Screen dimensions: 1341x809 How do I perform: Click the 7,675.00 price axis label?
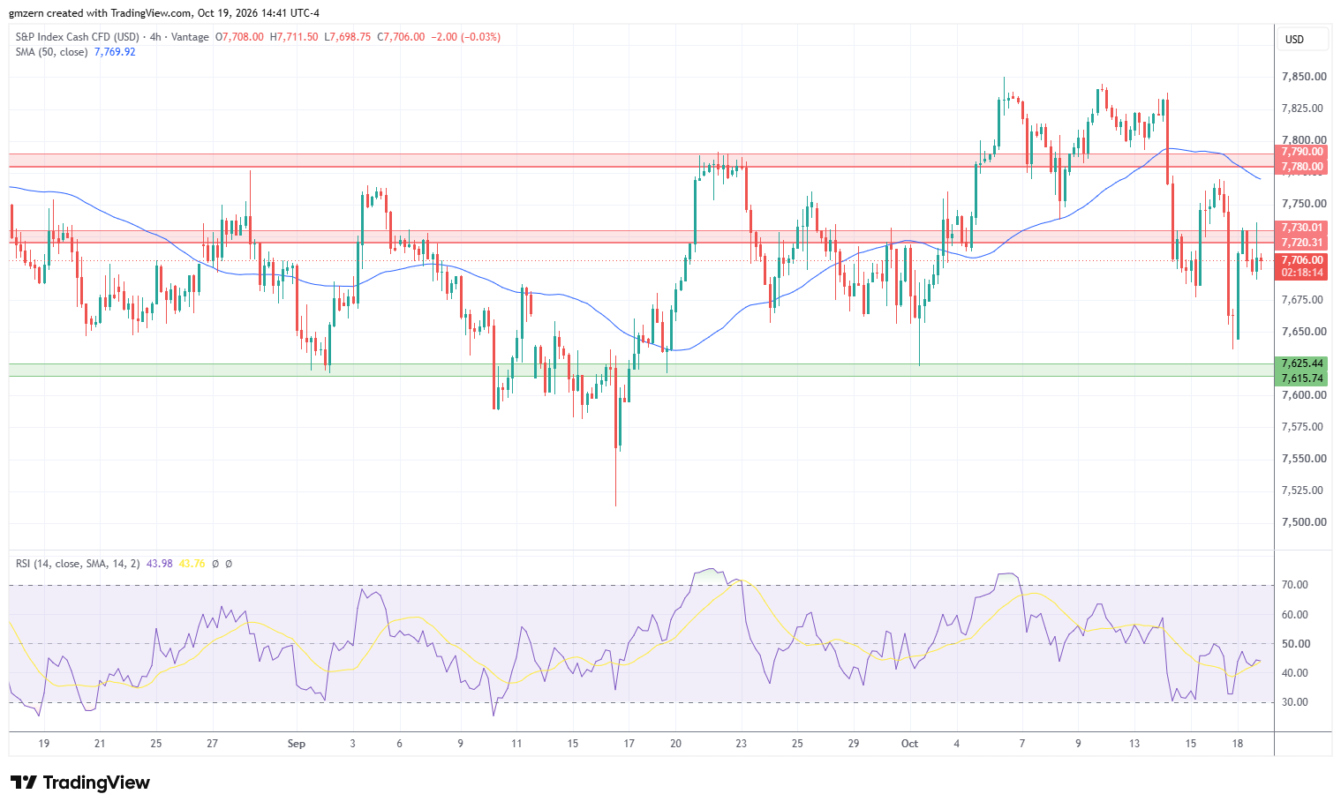pyautogui.click(x=1303, y=300)
